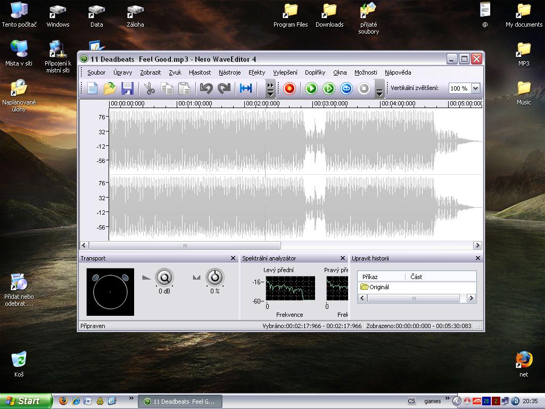Open the Hlasitost menu
The width and height of the screenshot is (545, 409).
[200, 72]
